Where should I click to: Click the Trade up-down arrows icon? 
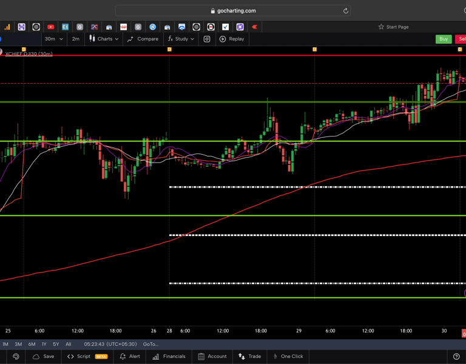pos(241,356)
